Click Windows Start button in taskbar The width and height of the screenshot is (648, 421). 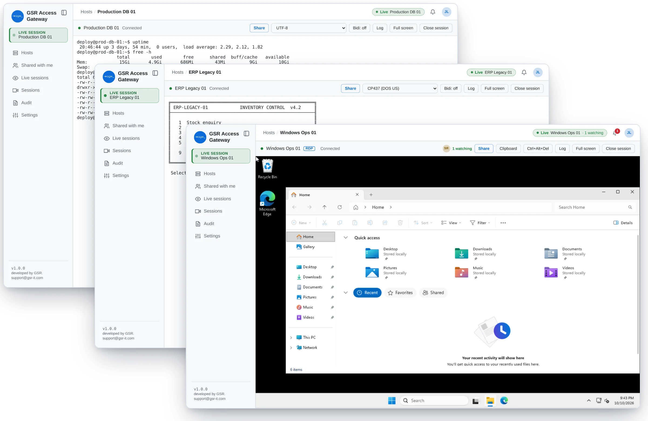(x=391, y=400)
